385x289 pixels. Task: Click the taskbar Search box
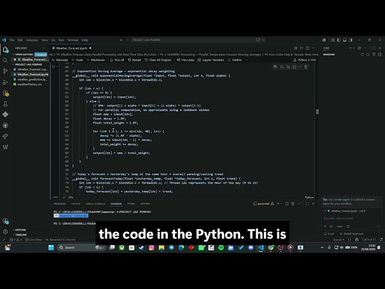click(x=82, y=247)
